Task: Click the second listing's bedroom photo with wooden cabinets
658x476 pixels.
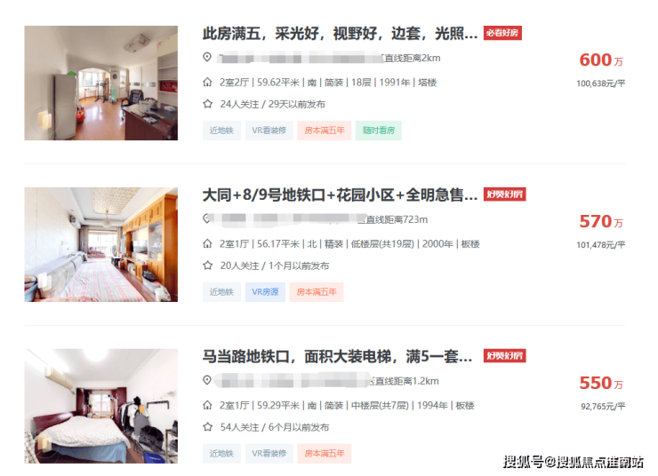Action: pos(101,244)
